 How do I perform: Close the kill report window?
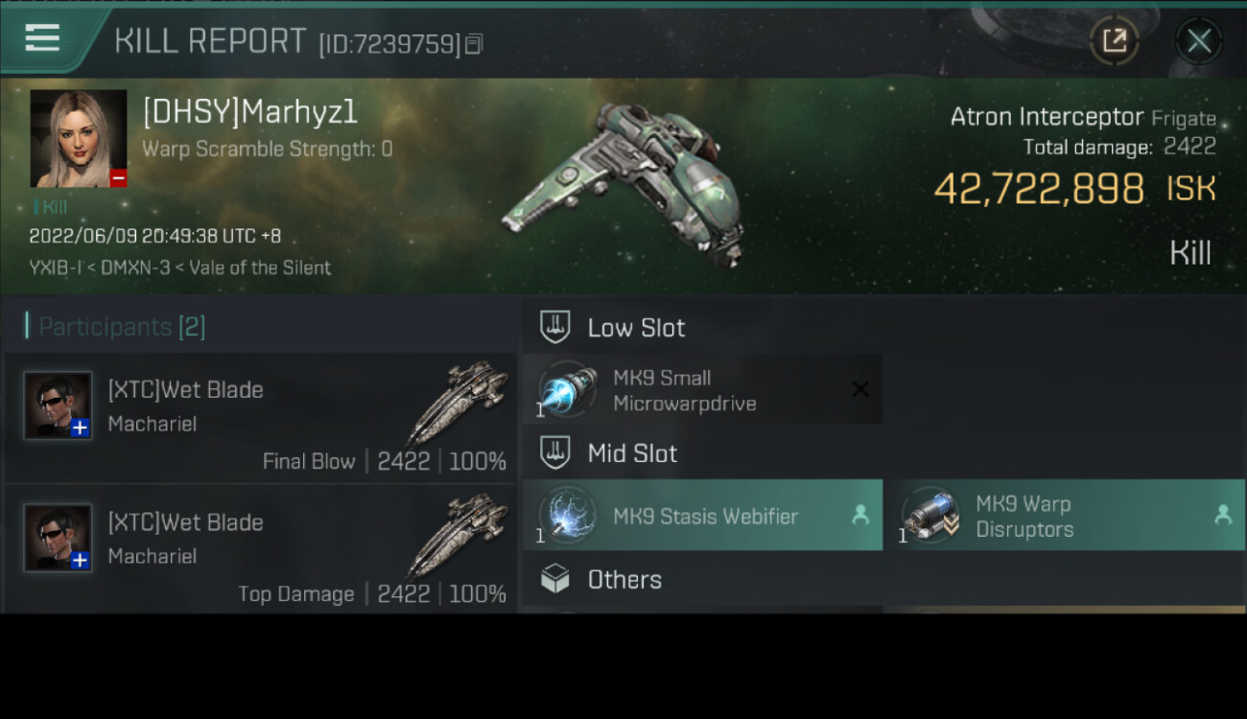click(1199, 41)
